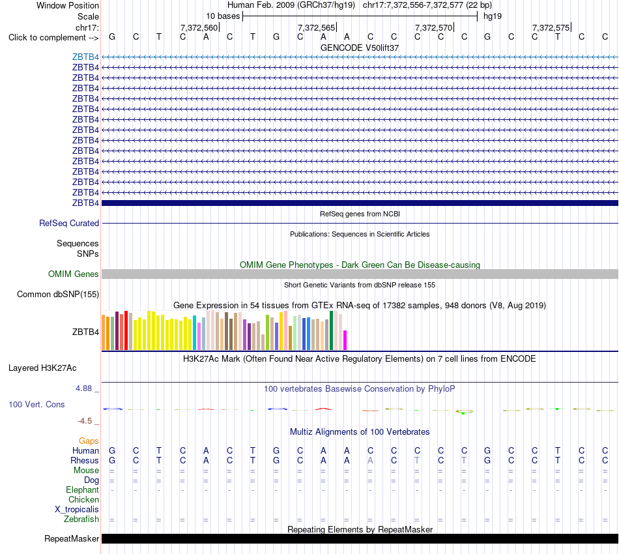Image resolution: width=619 pixels, height=554 pixels.
Task: Click GENCODE V50lift37 track title
Action: pos(360,48)
